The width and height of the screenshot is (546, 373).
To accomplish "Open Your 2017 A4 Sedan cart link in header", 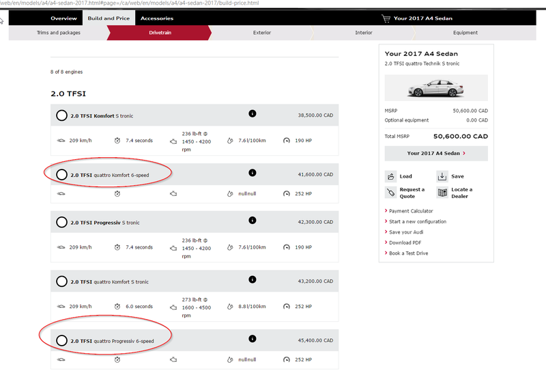I will [x=422, y=18].
